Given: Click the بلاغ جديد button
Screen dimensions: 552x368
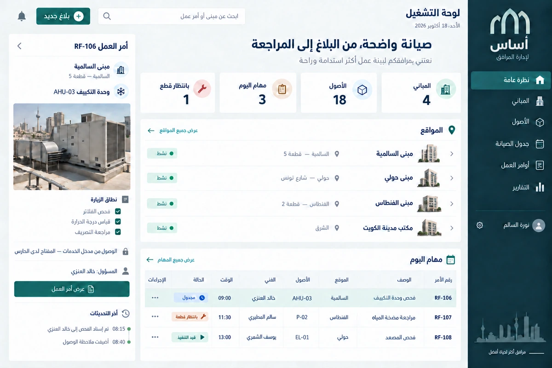Looking at the screenshot, I should coord(63,16).
